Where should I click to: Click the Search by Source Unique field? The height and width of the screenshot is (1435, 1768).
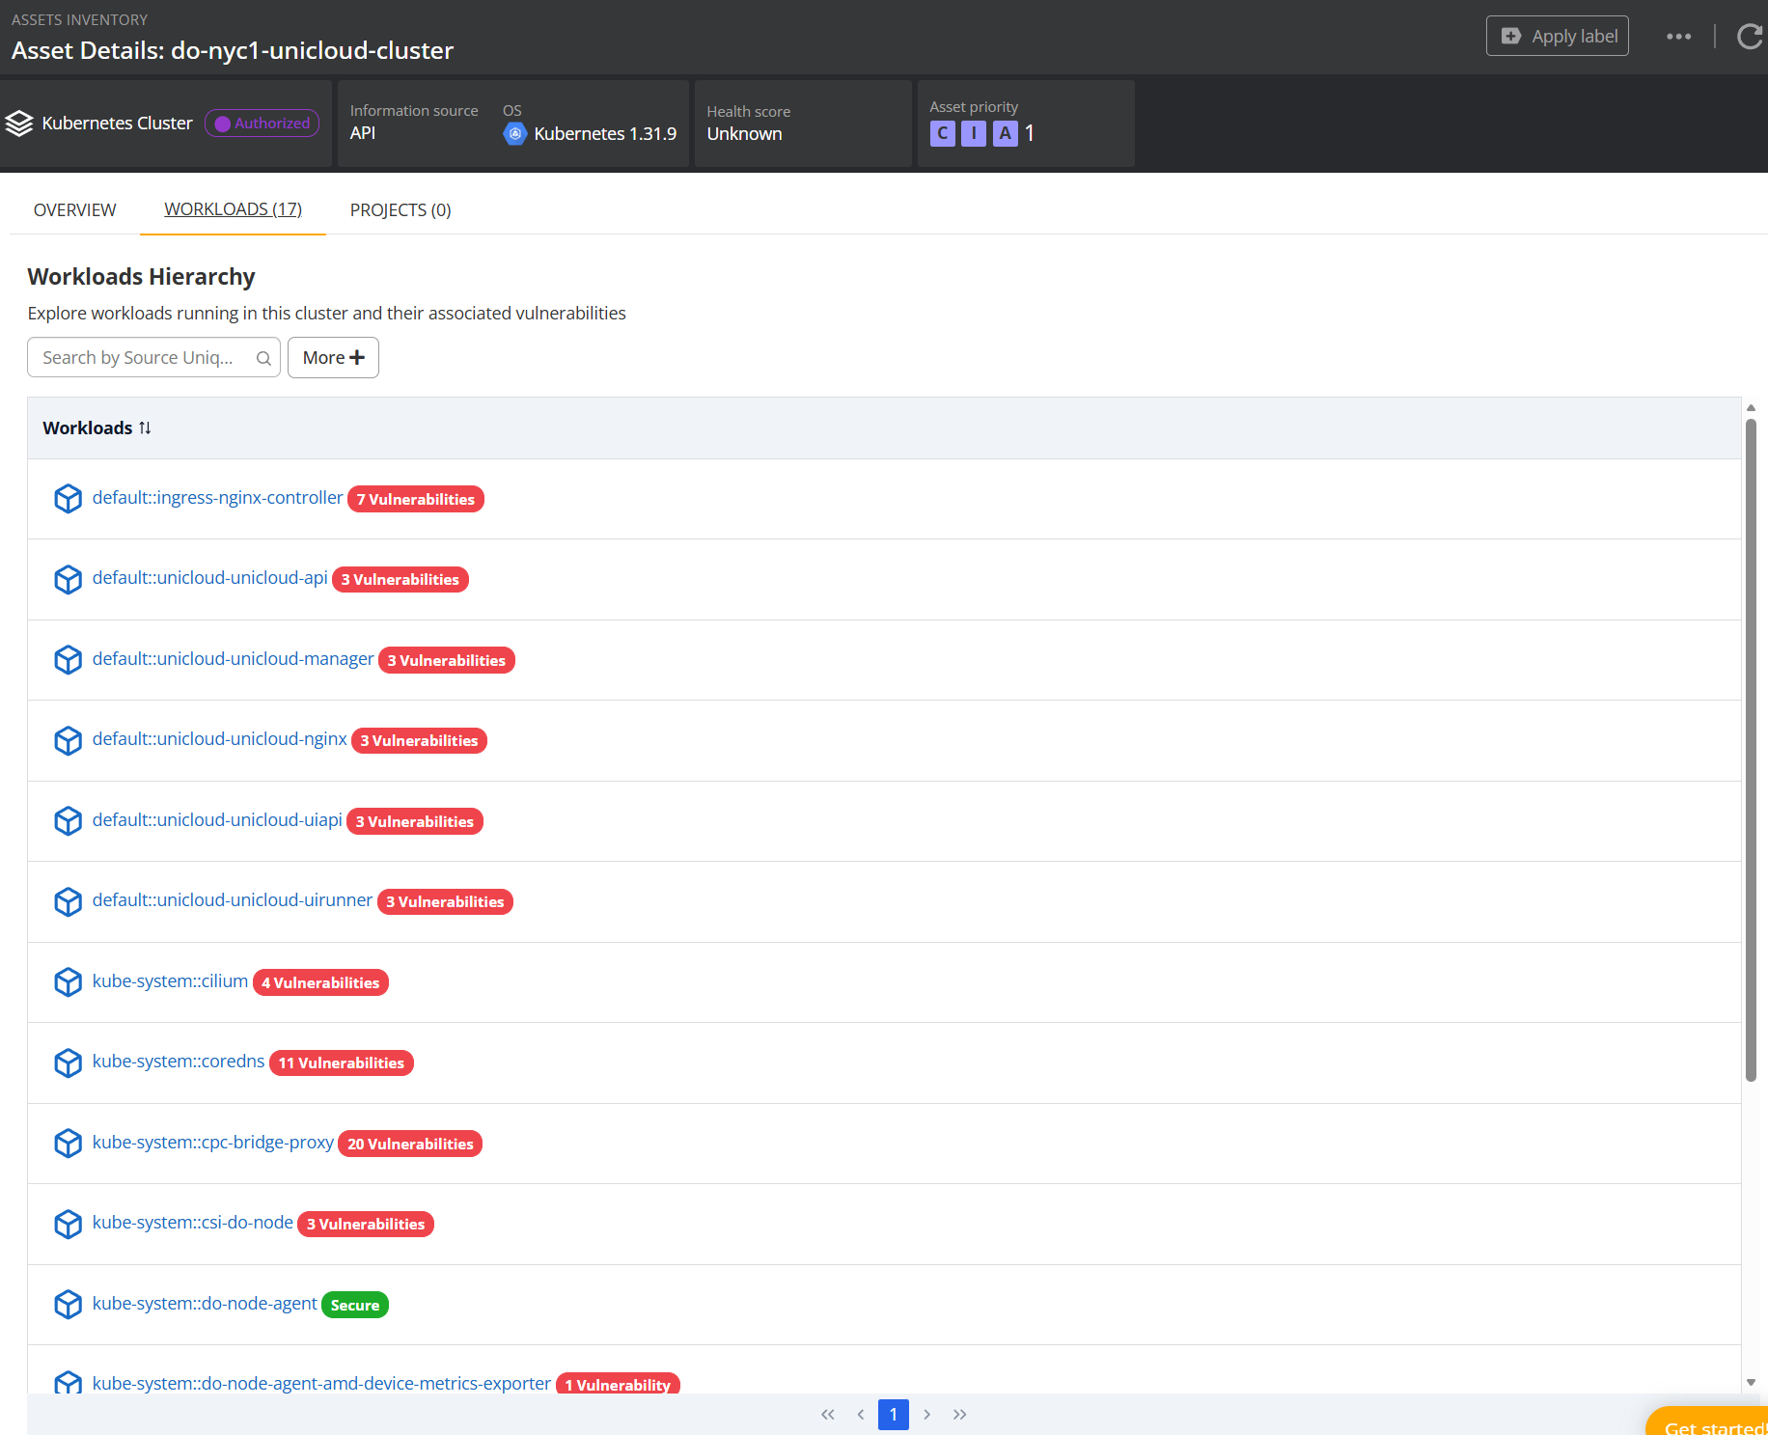140,358
